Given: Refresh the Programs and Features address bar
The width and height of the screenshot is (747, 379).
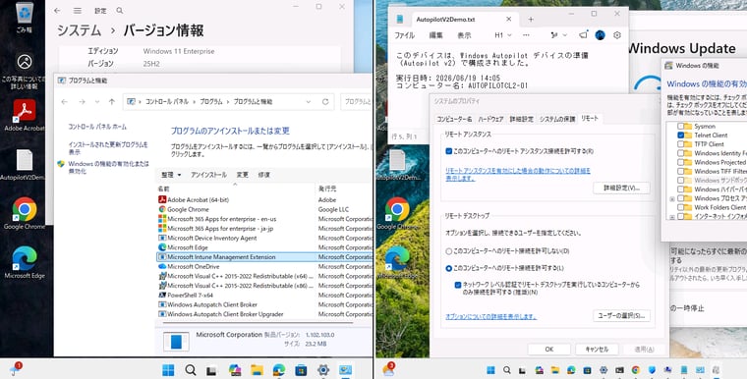Looking at the screenshot, I should pyautogui.click(x=325, y=102).
